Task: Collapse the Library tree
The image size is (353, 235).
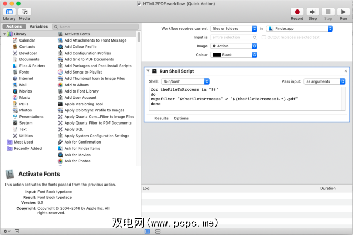Action: coord(4,34)
